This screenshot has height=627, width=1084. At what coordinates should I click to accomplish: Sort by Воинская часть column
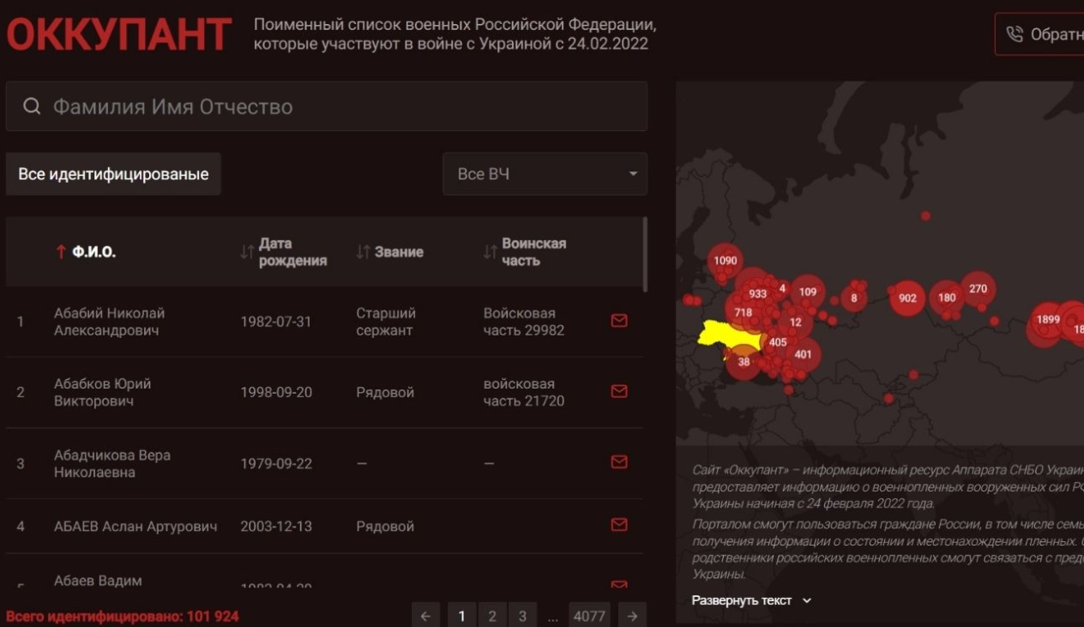tap(533, 252)
